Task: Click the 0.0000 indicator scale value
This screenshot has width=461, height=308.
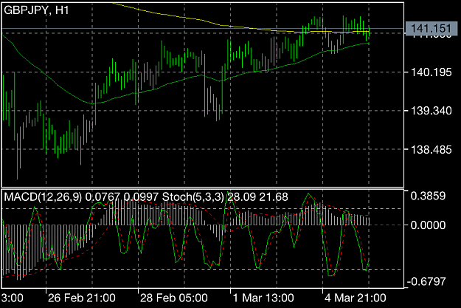Action: 428,225
